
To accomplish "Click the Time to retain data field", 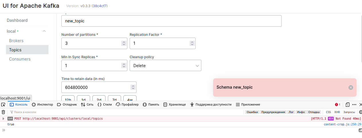I will tap(99, 87).
